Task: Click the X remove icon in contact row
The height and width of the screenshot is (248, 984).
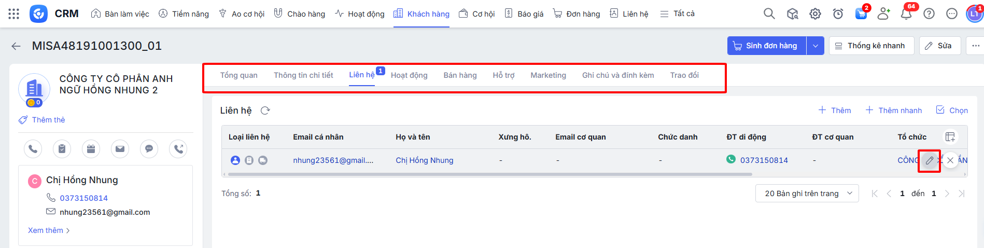Action: pyautogui.click(x=950, y=160)
